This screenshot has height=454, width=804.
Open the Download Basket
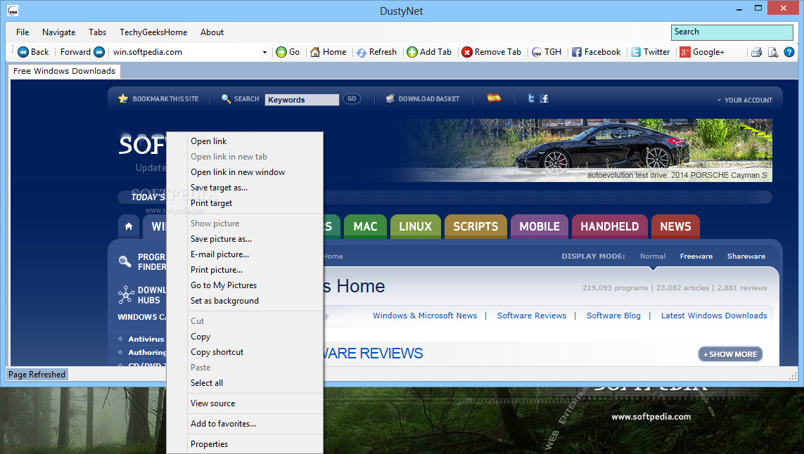pos(423,98)
